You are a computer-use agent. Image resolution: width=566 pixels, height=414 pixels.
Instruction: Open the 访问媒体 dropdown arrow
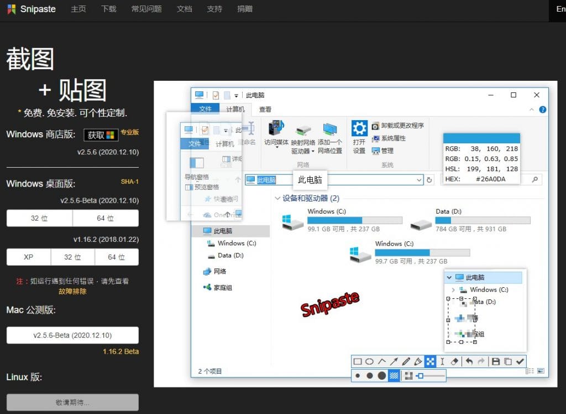click(x=277, y=148)
